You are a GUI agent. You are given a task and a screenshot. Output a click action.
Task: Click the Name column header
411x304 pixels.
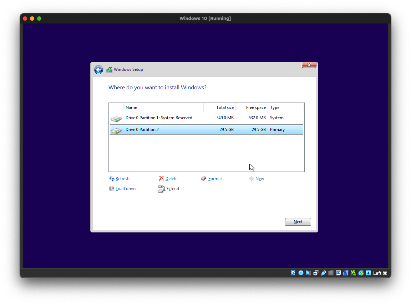[x=131, y=108]
